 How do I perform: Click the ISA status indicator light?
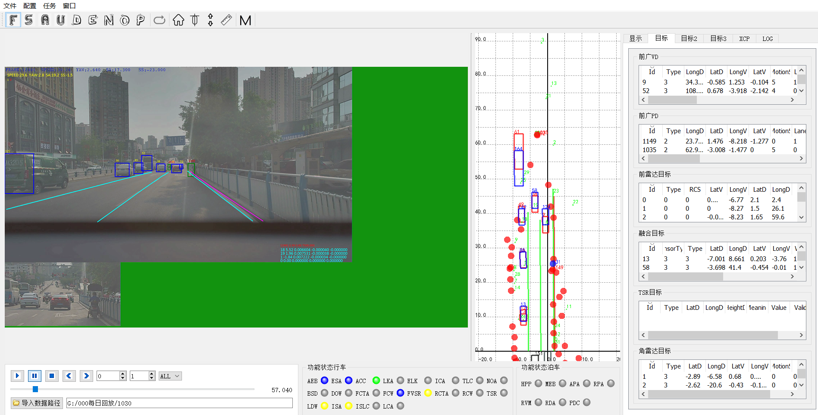click(349, 406)
